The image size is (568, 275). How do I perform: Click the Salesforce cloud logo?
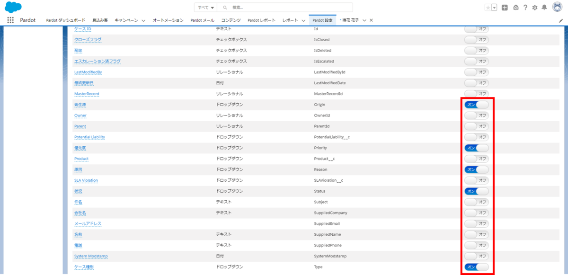13,8
